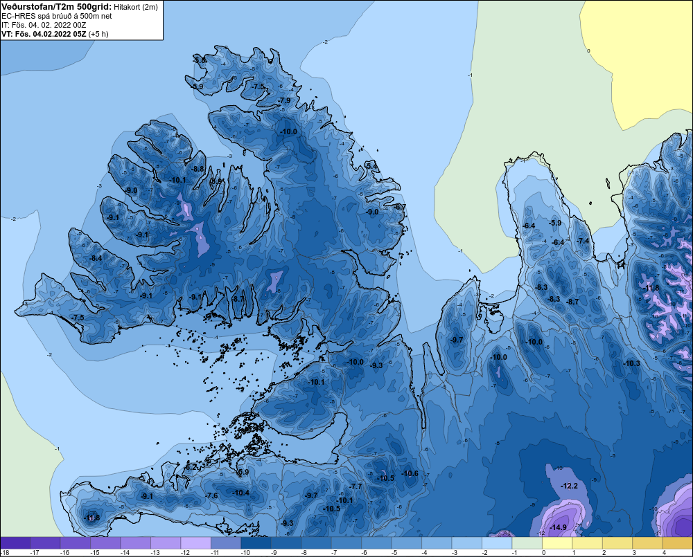The width and height of the screenshot is (693, 557).
Task: Click the -10.4 temperature label
Action: (x=241, y=493)
